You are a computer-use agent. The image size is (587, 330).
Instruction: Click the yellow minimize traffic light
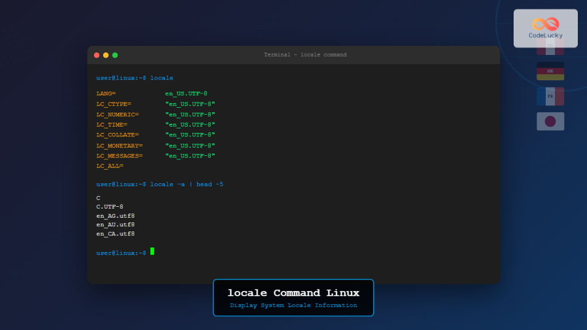pyautogui.click(x=105, y=55)
